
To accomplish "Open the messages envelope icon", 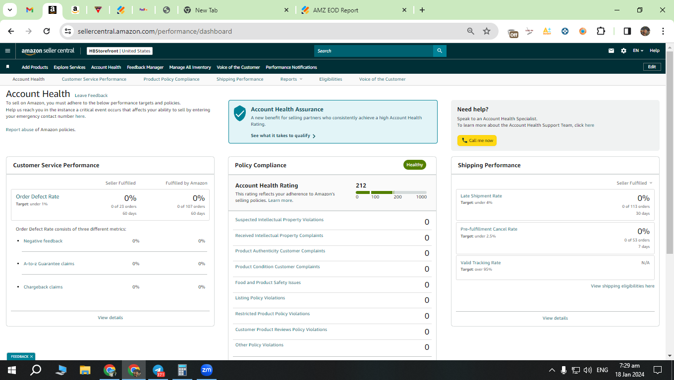I will pos(611,51).
